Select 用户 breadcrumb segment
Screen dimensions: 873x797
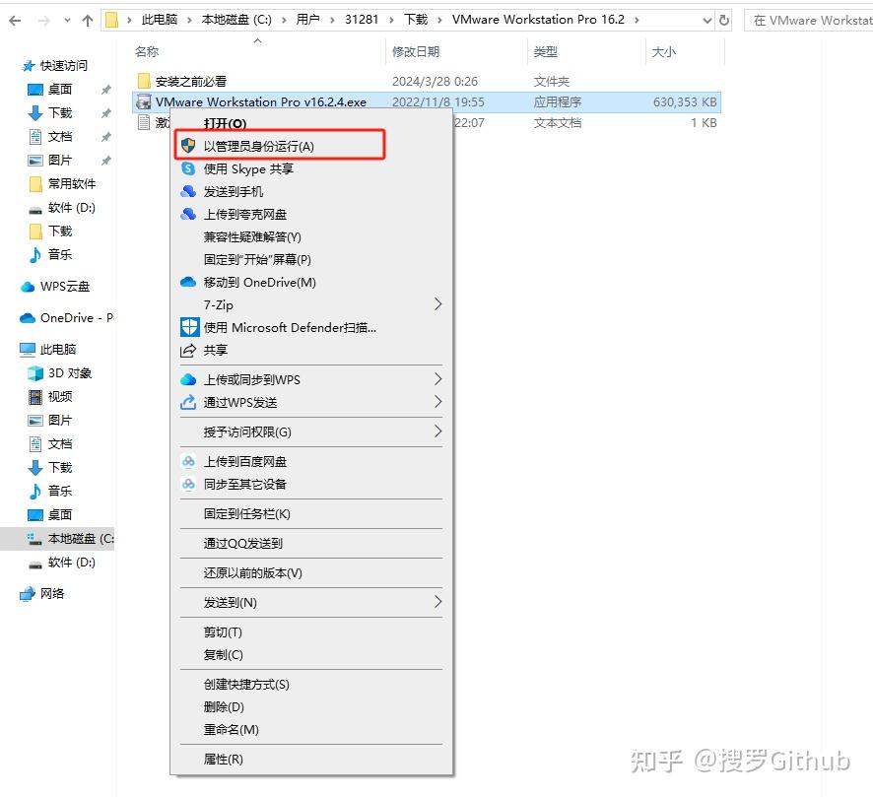click(x=307, y=20)
